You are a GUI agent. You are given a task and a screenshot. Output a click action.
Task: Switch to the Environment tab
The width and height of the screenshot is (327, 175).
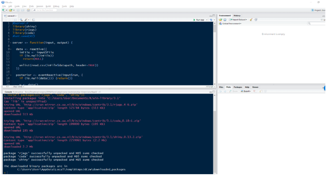pyautogui.click(x=225, y=16)
